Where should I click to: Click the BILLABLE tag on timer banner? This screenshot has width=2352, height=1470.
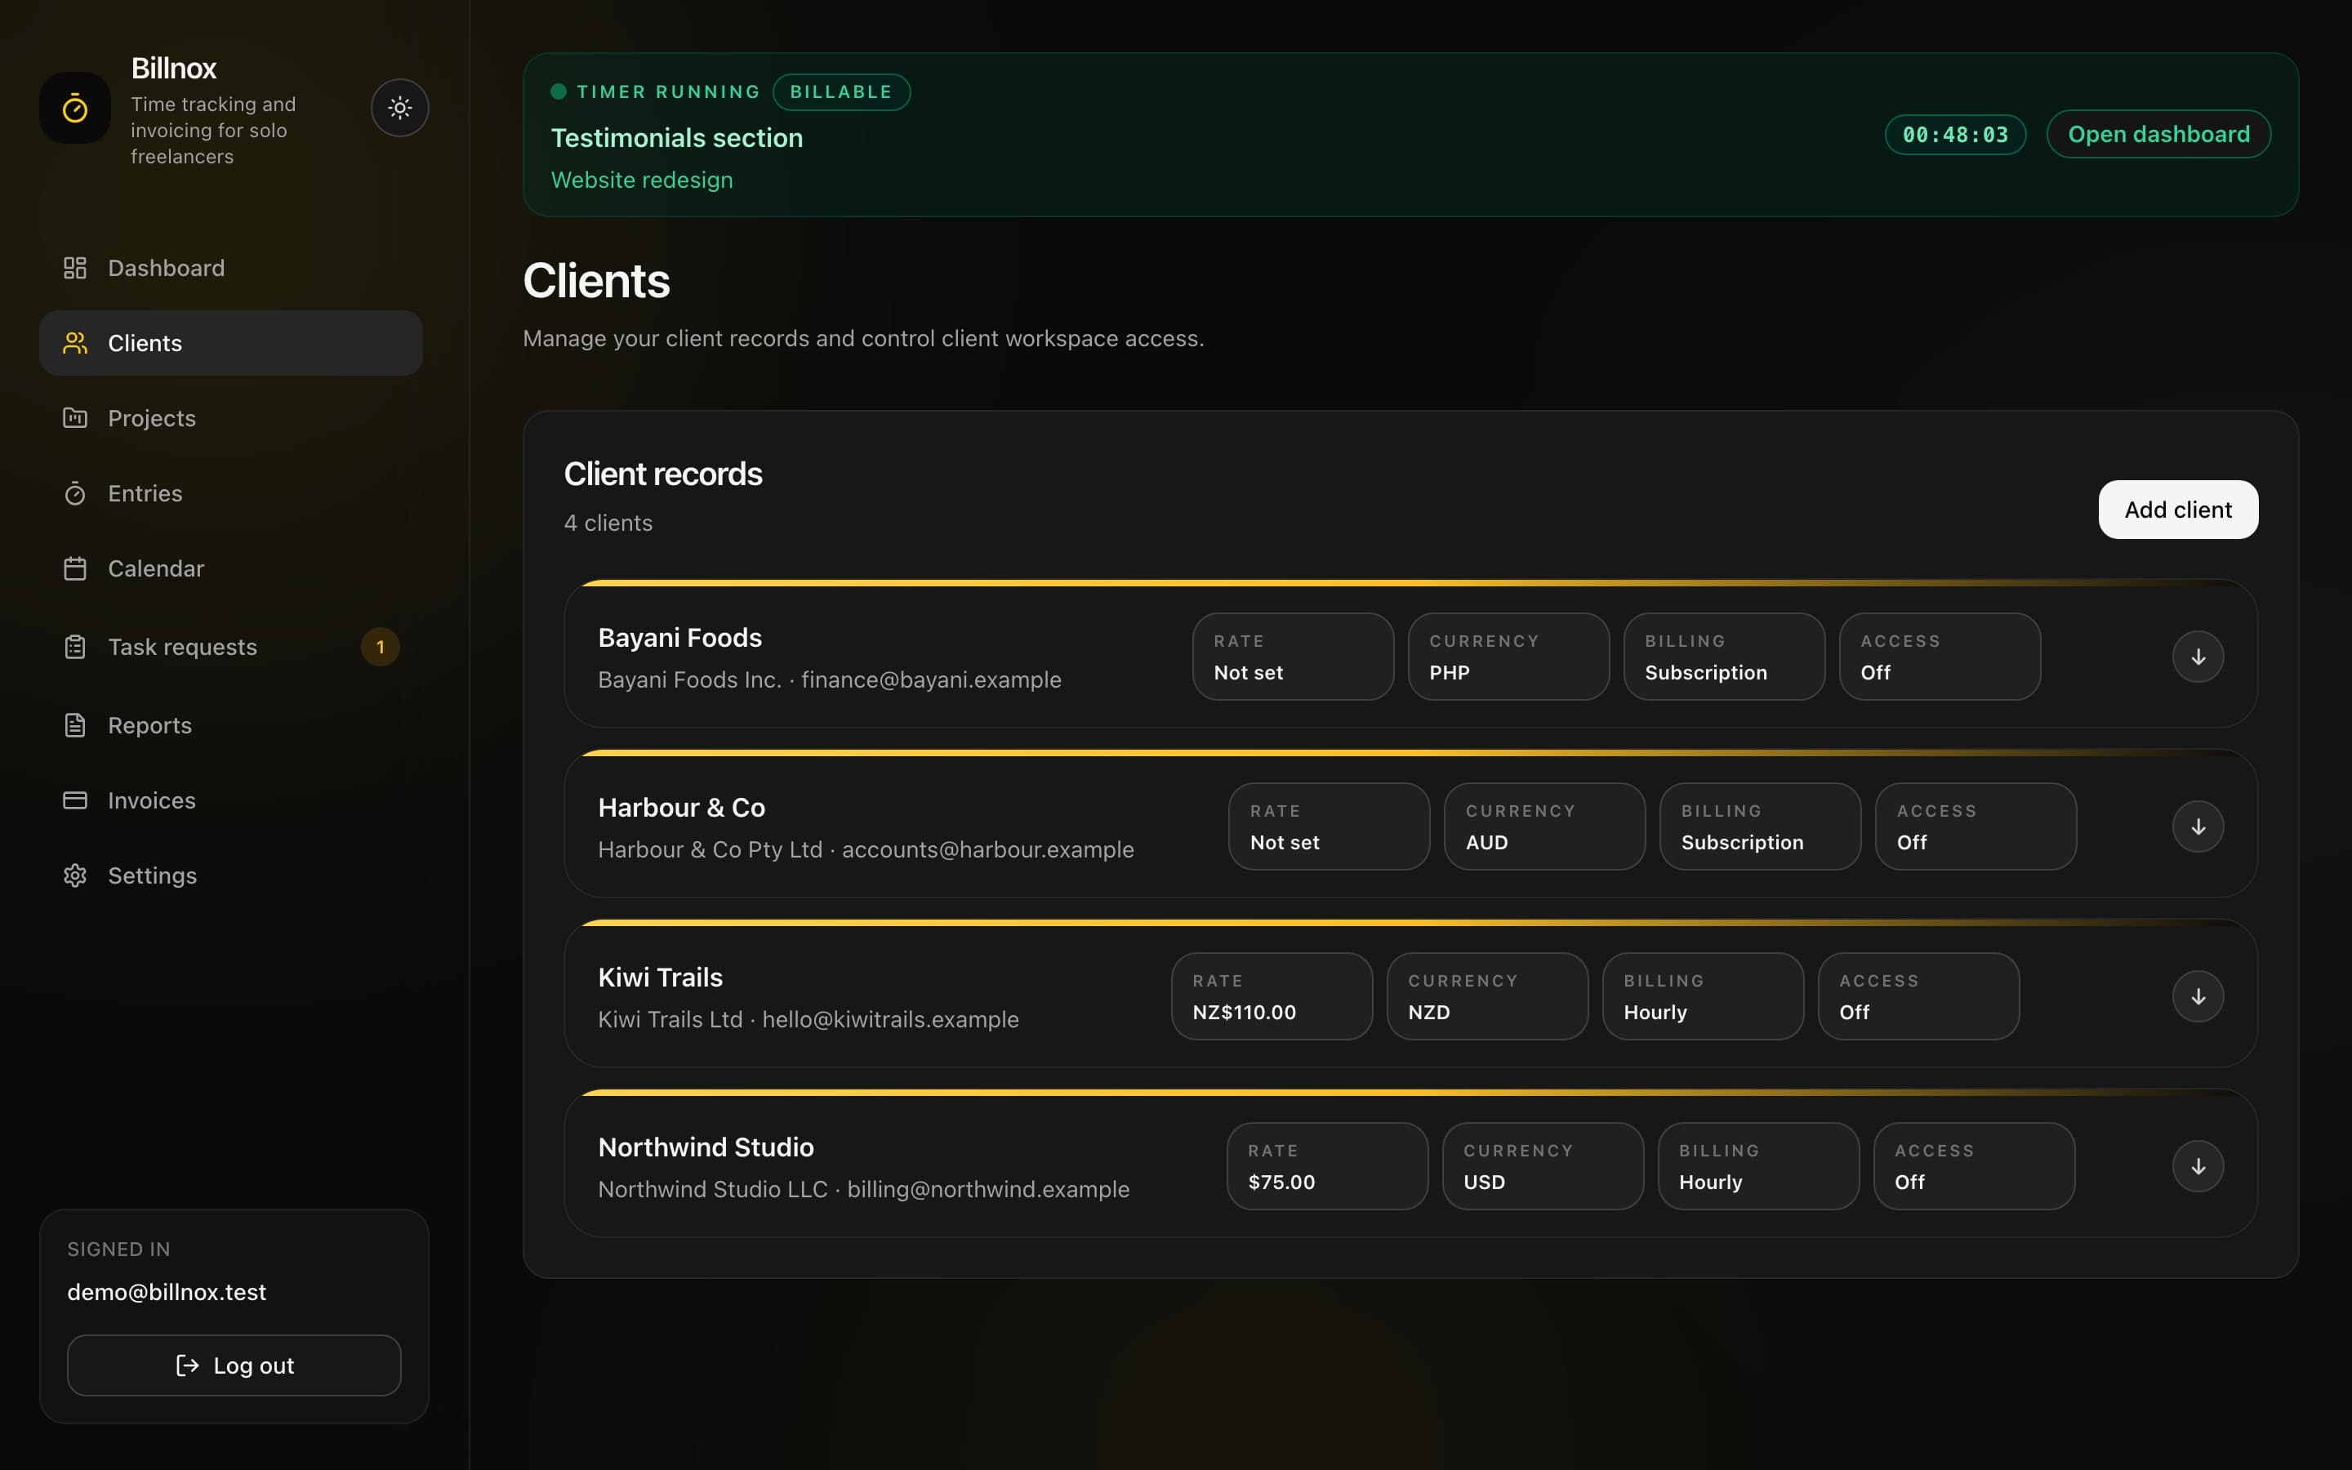(840, 91)
